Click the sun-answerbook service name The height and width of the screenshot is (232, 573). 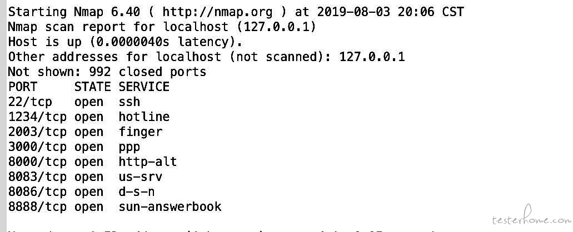tap(170, 207)
